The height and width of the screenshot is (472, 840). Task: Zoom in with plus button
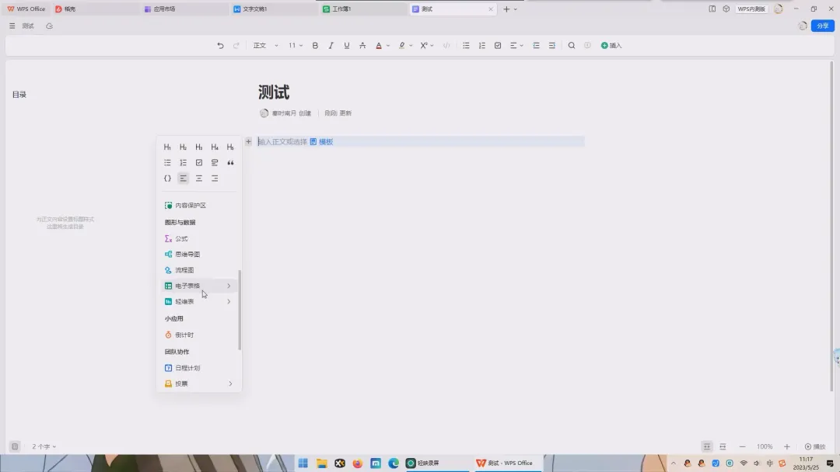(x=786, y=447)
